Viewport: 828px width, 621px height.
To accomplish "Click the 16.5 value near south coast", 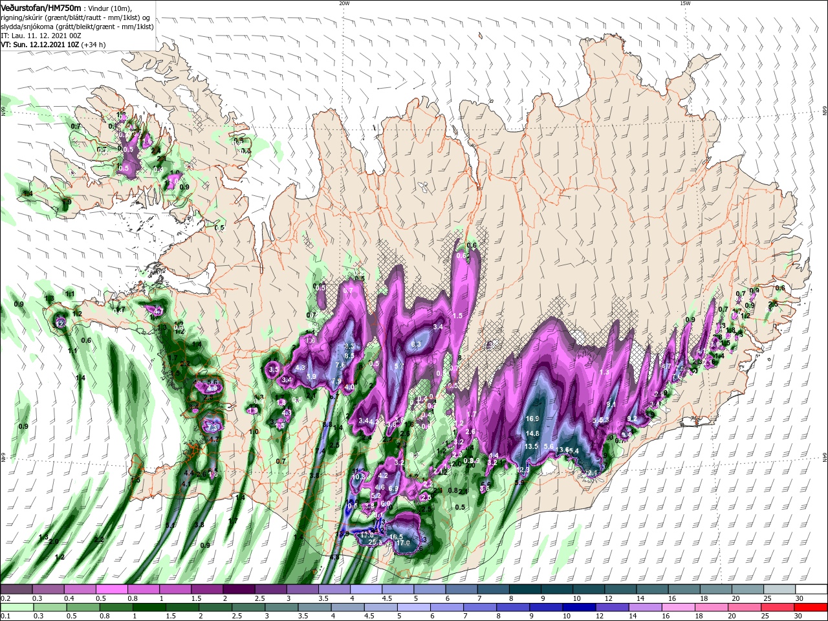I will [397, 537].
